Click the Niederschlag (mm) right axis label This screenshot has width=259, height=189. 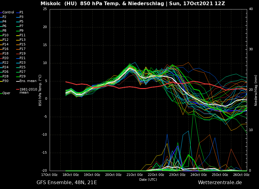(256, 90)
